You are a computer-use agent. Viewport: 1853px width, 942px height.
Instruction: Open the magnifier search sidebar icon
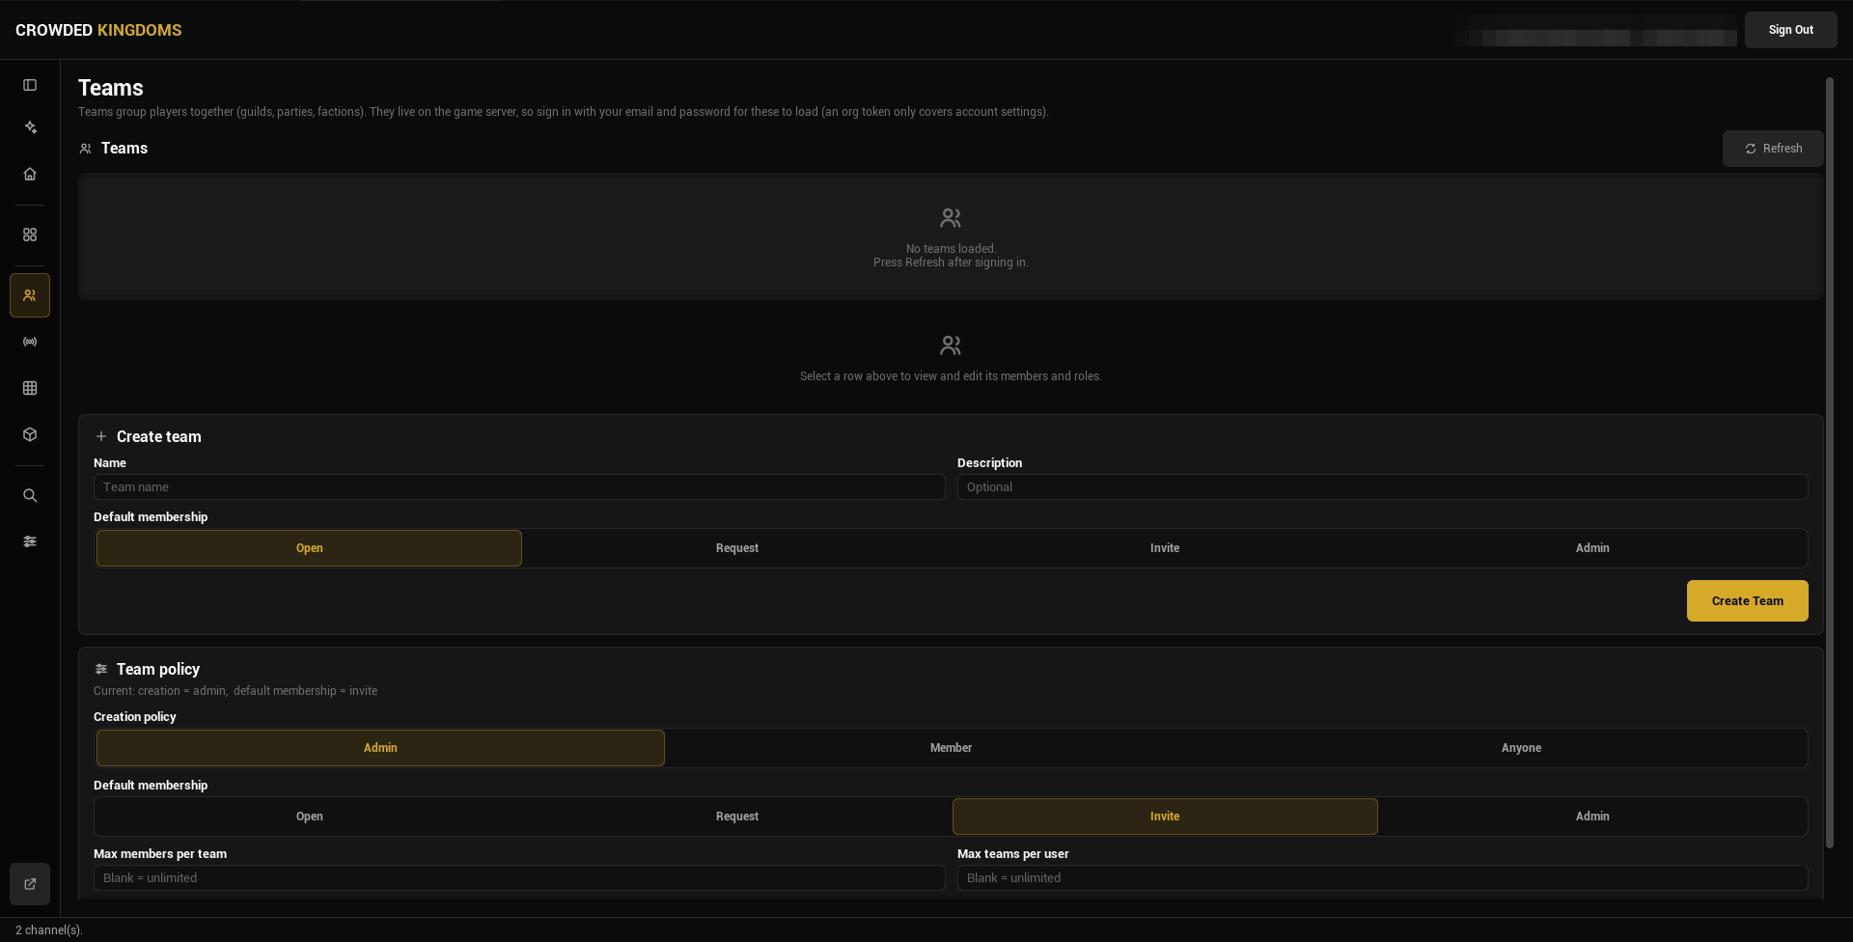tap(30, 495)
